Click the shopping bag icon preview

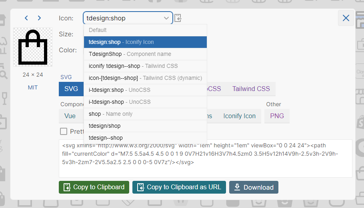pos(33,47)
